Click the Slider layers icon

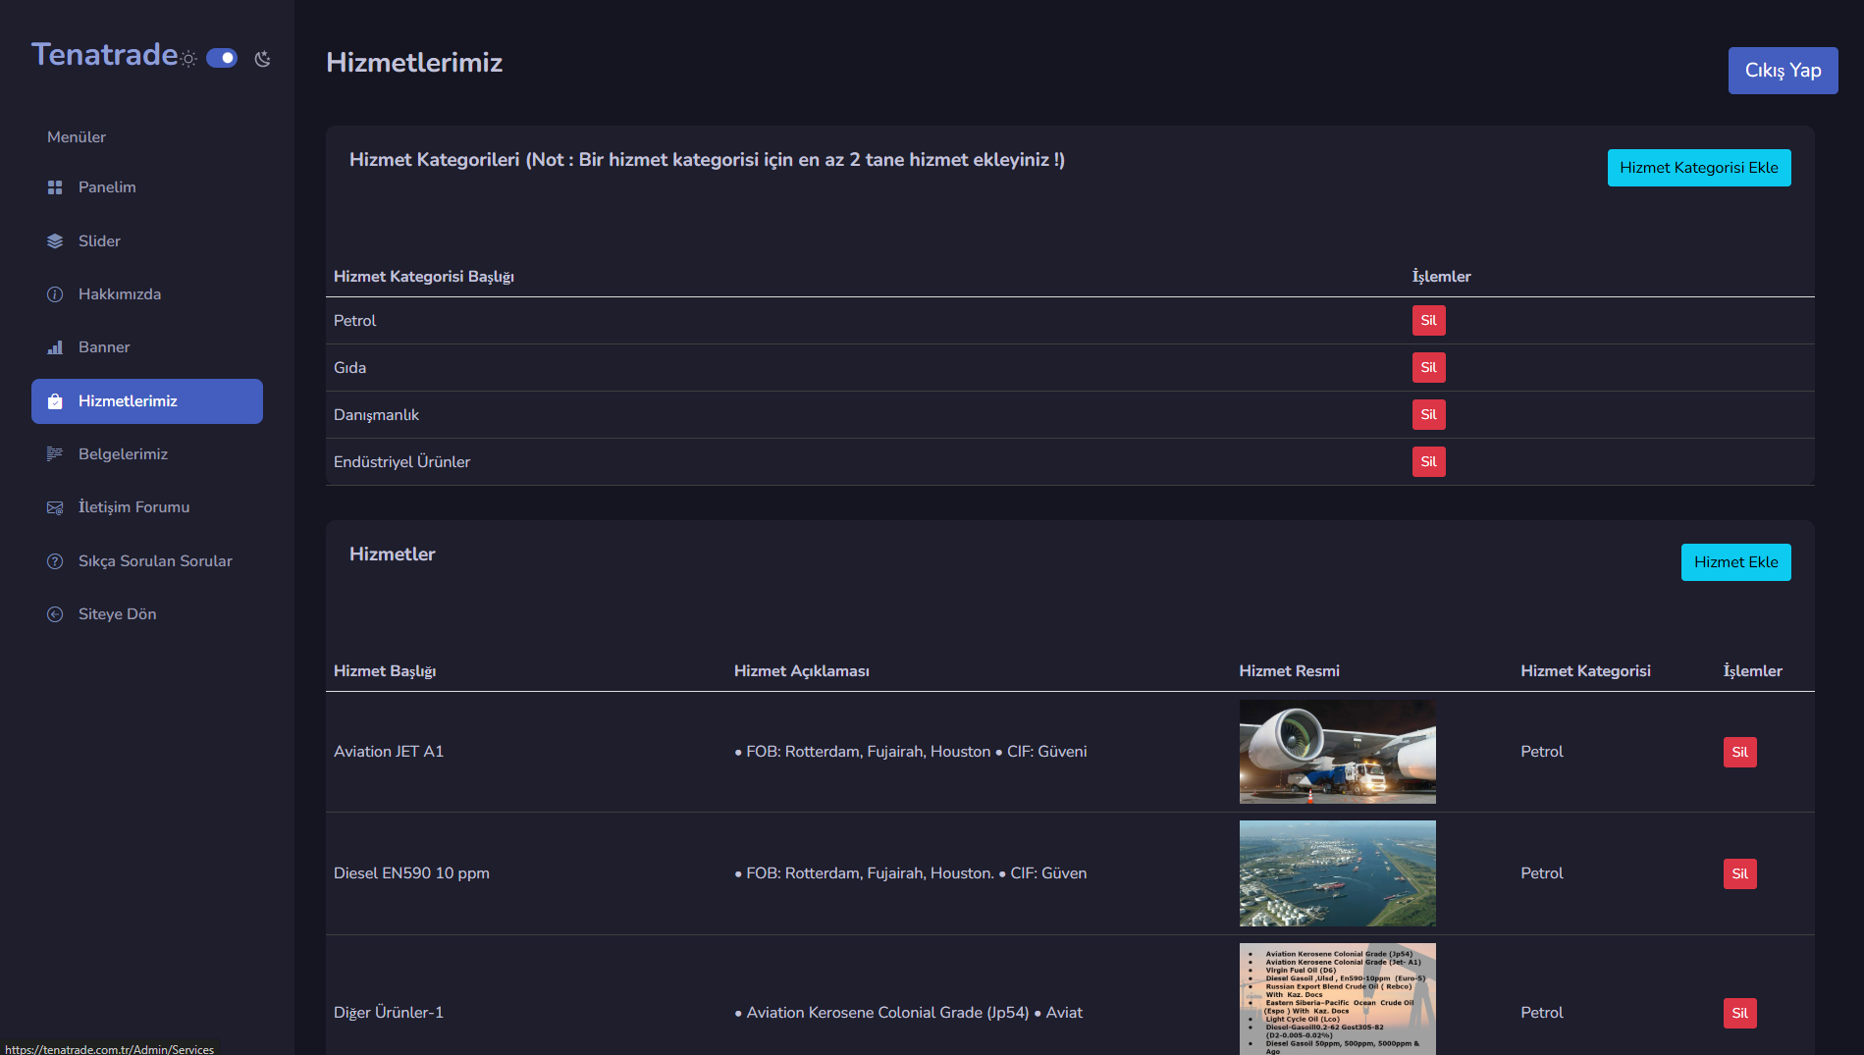(55, 241)
